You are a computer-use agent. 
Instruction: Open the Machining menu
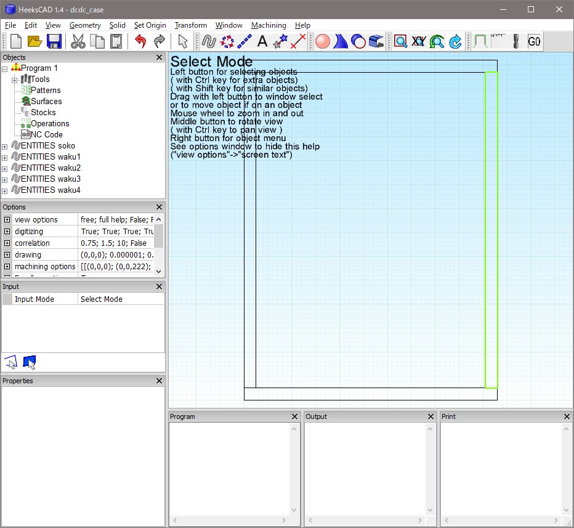click(268, 25)
